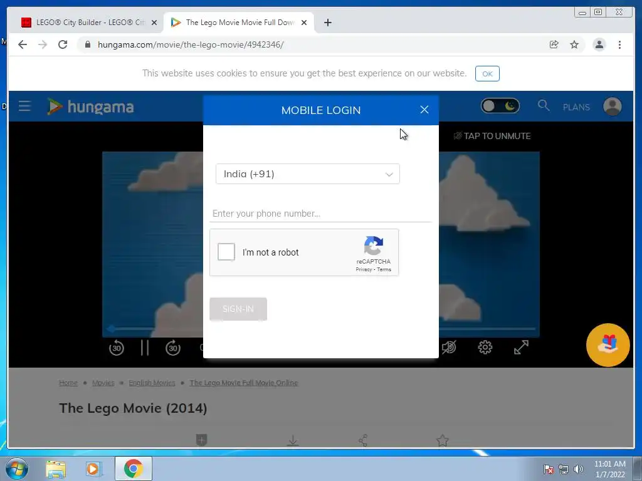The width and height of the screenshot is (642, 481).
Task: Click the user profile avatar
Action: [612, 106]
